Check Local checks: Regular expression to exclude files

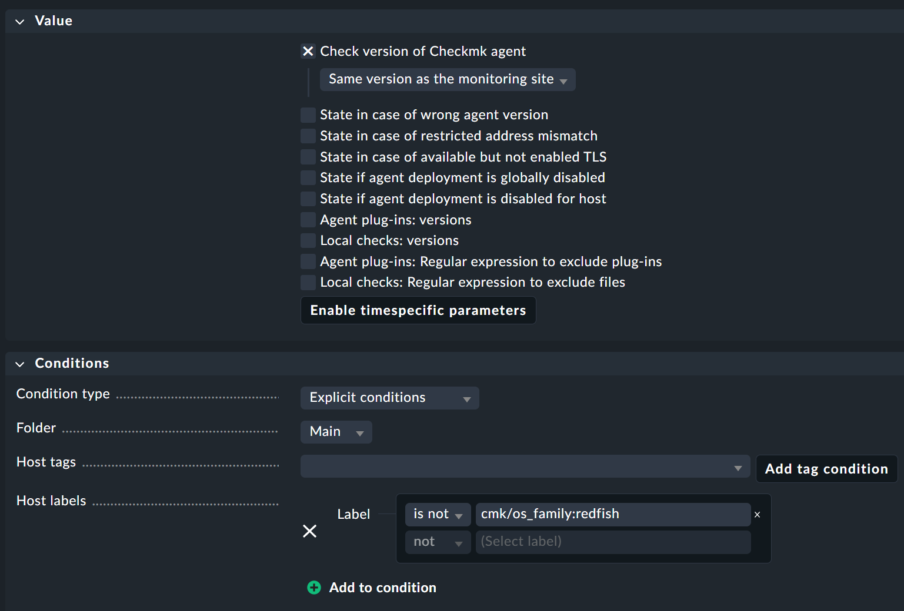tap(308, 282)
